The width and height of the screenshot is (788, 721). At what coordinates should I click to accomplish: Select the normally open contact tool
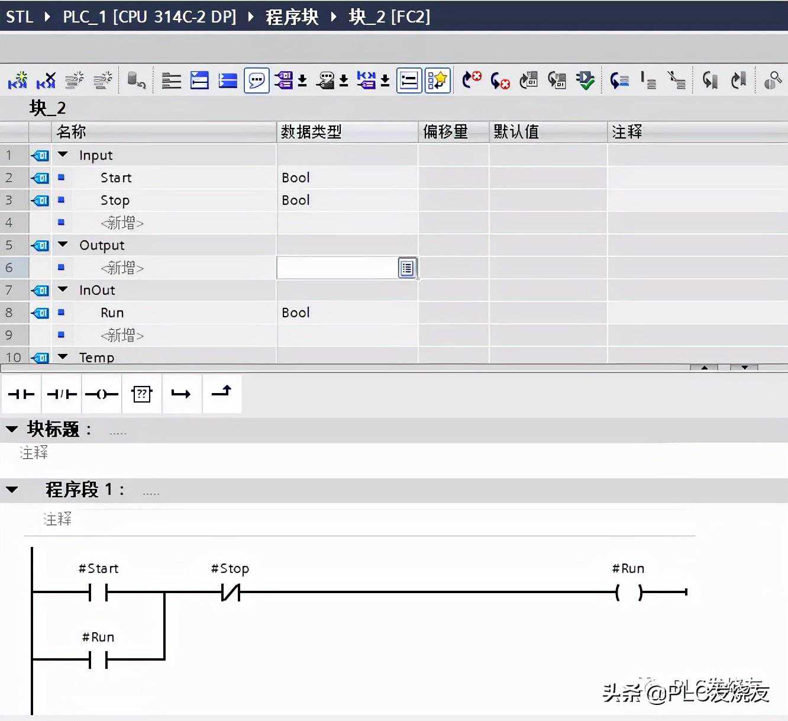click(21, 393)
